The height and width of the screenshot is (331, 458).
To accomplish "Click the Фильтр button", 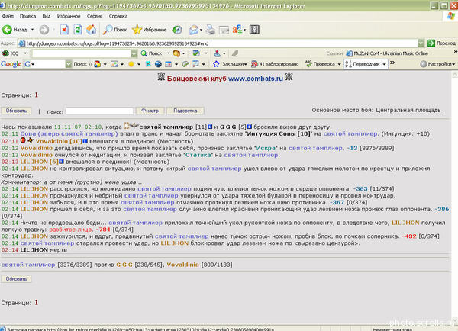I will coord(150,111).
